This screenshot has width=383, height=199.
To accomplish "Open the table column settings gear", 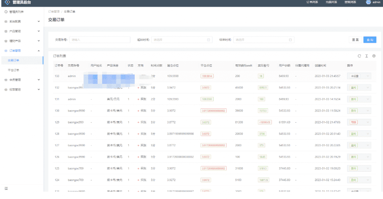I will [x=374, y=56].
